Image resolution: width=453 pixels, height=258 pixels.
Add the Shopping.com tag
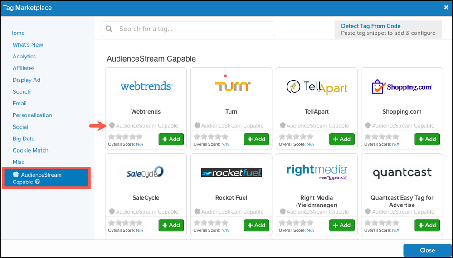click(427, 139)
